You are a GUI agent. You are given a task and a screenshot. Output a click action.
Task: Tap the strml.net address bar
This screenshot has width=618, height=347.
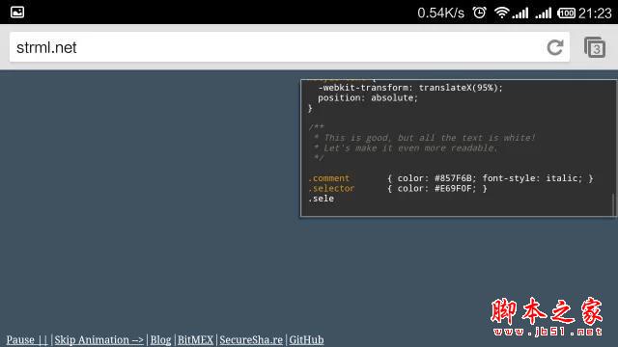[x=290, y=47]
